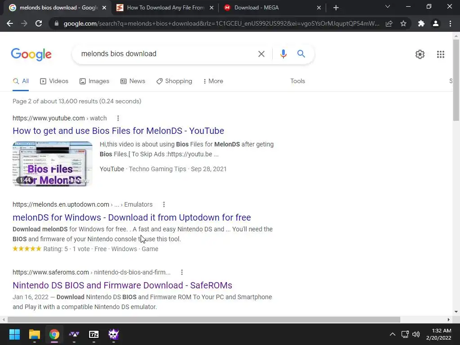The image size is (460, 345).
Task: Open options for the SafeROMs result
Action: [x=182, y=272]
